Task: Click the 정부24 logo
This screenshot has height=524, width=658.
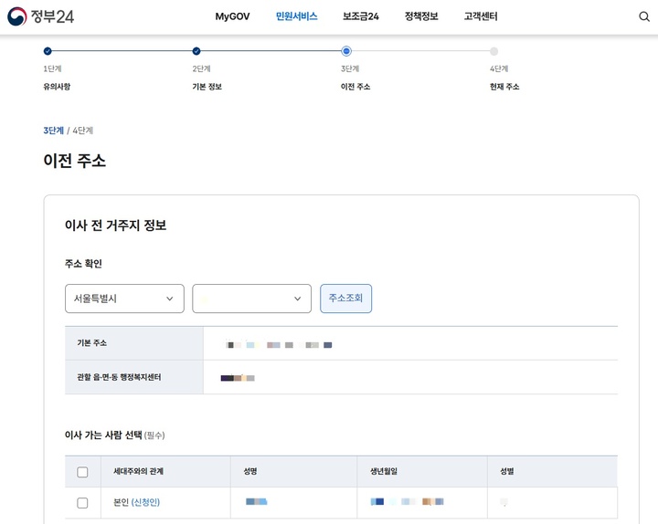Action: click(x=41, y=16)
